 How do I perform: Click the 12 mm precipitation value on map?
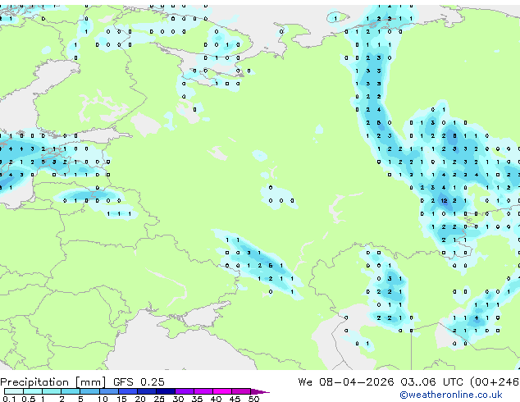point(444,201)
